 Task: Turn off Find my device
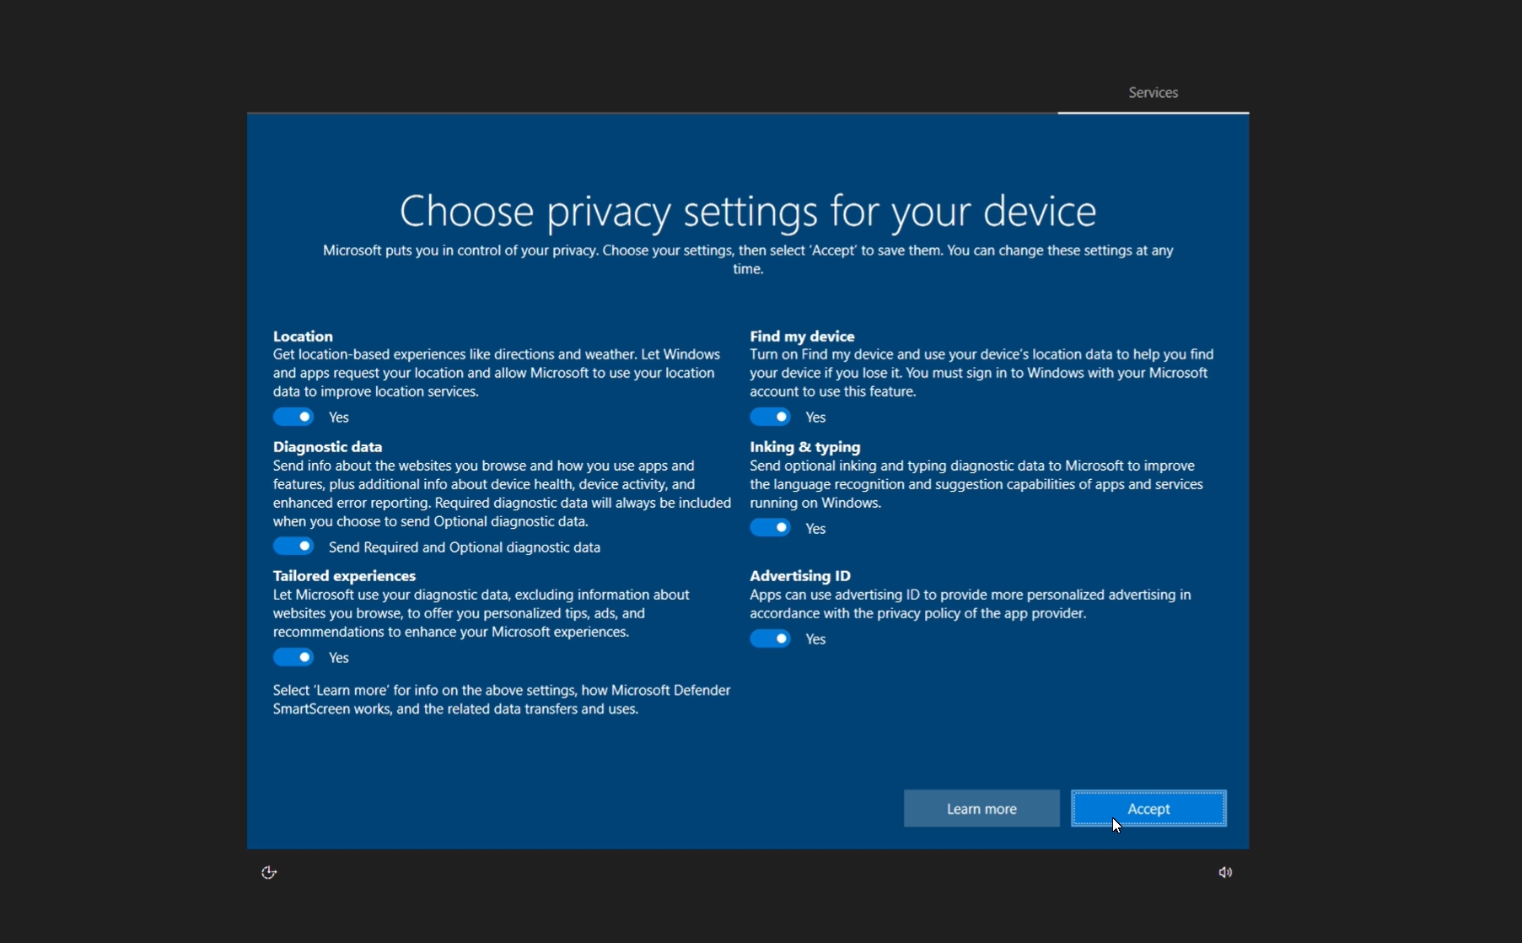pos(770,417)
